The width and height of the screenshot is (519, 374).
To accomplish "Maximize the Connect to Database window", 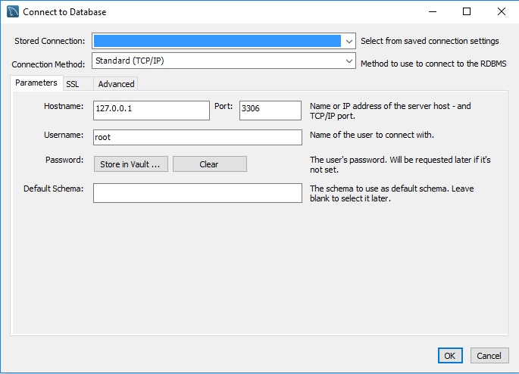I will click(x=467, y=12).
